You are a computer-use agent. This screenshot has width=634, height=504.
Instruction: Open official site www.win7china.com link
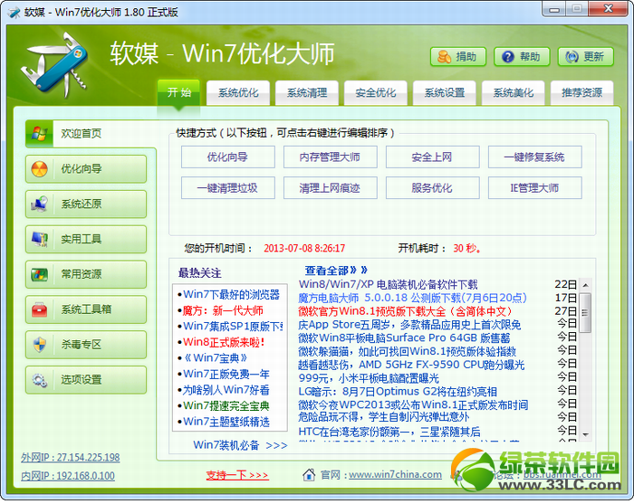tap(395, 474)
